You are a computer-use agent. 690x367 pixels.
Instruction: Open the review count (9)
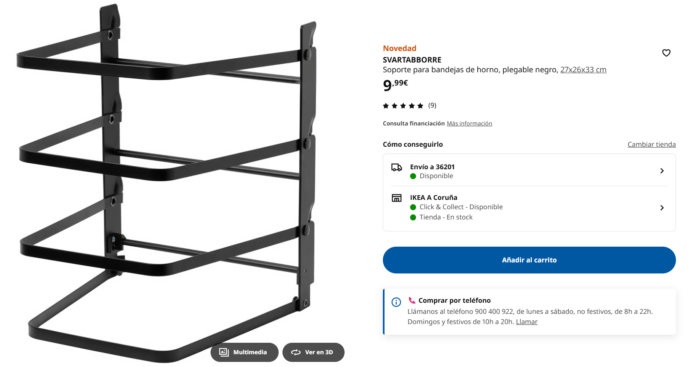coord(432,105)
